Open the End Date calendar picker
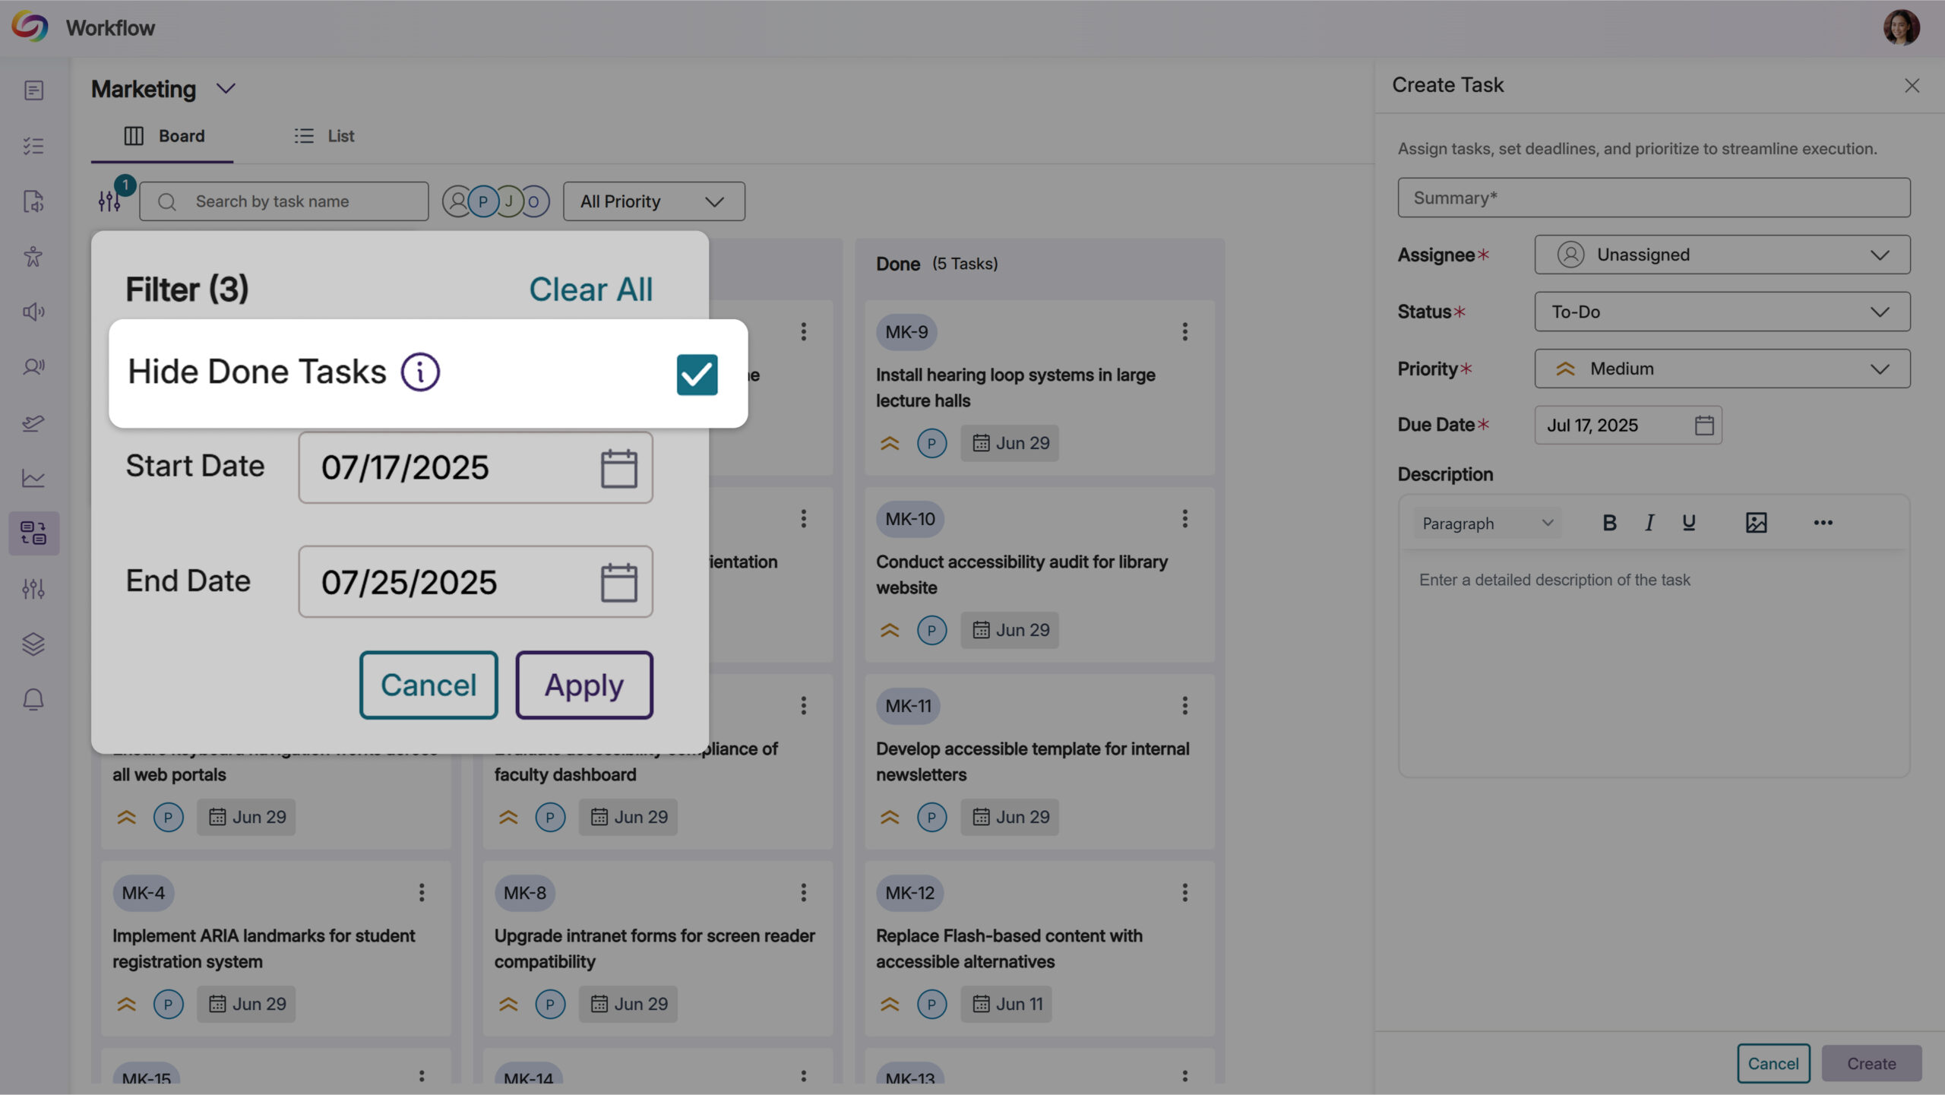This screenshot has width=1945, height=1095. (x=618, y=582)
